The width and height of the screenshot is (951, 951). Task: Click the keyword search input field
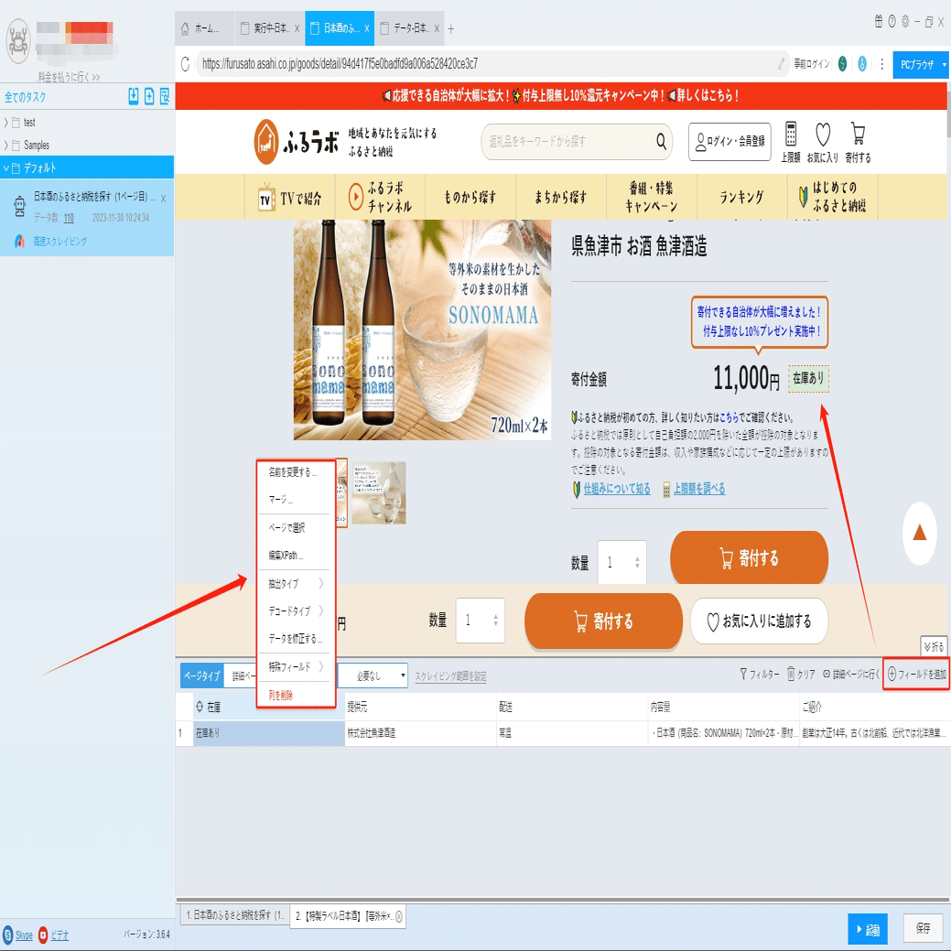pos(567,141)
